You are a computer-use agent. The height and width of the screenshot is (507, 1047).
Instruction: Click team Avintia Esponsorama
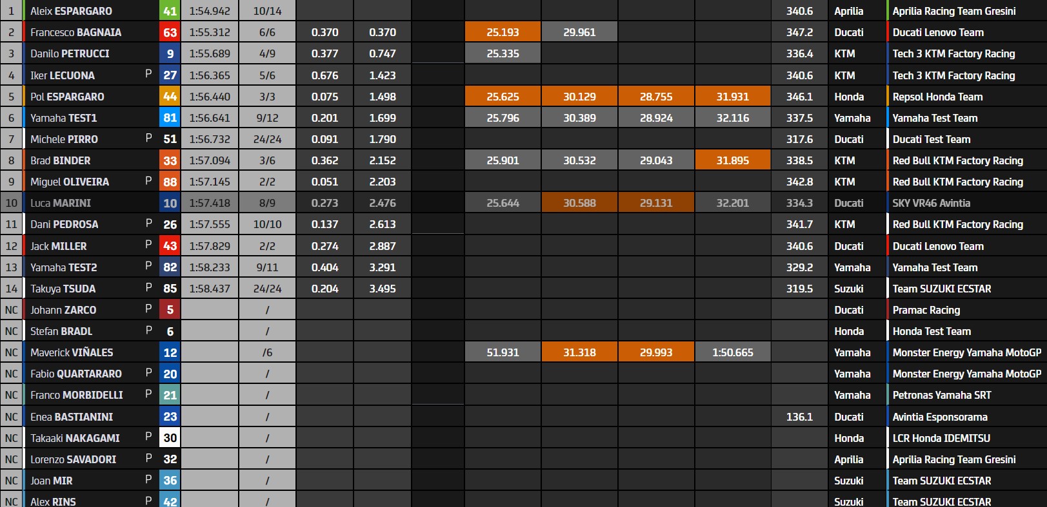tap(940, 417)
